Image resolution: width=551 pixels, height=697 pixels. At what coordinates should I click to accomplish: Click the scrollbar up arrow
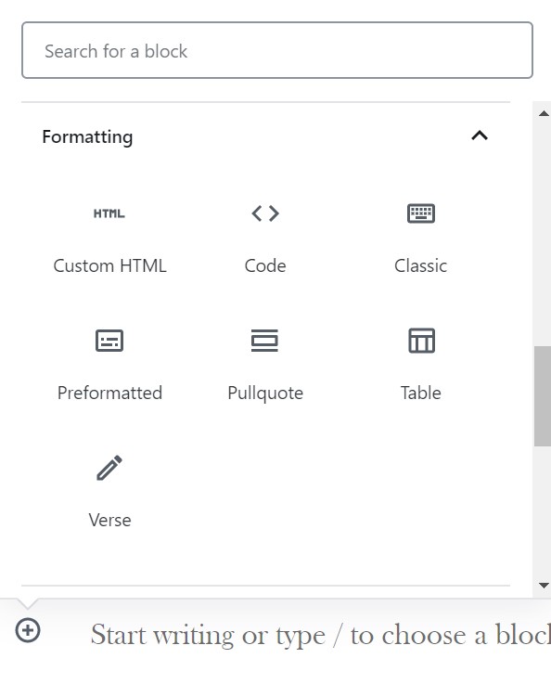coord(544,114)
